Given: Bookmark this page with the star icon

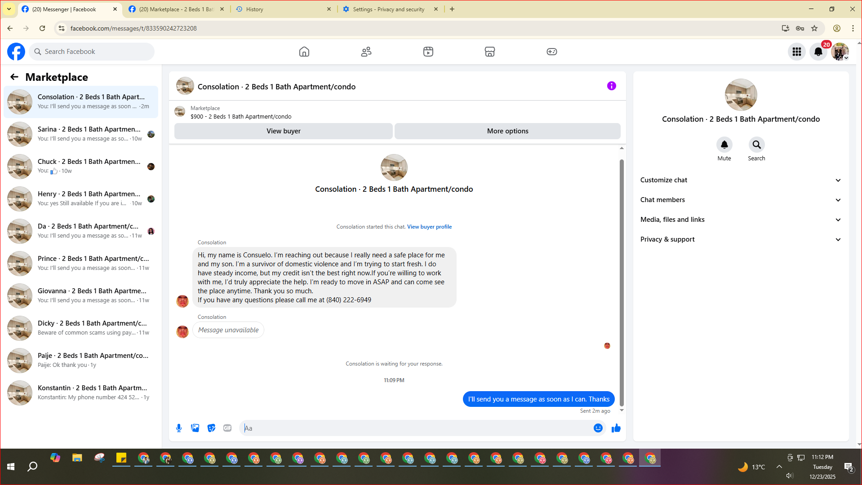Looking at the screenshot, I should pyautogui.click(x=814, y=28).
